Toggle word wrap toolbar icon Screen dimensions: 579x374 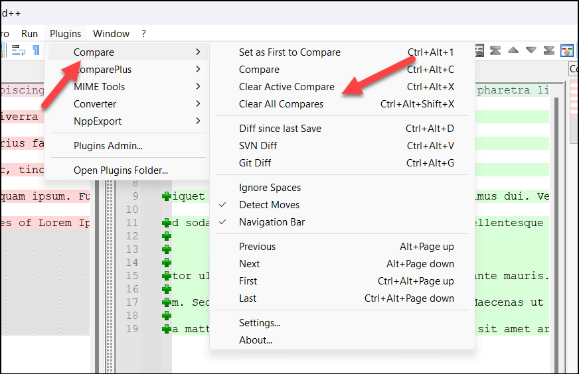(18, 50)
